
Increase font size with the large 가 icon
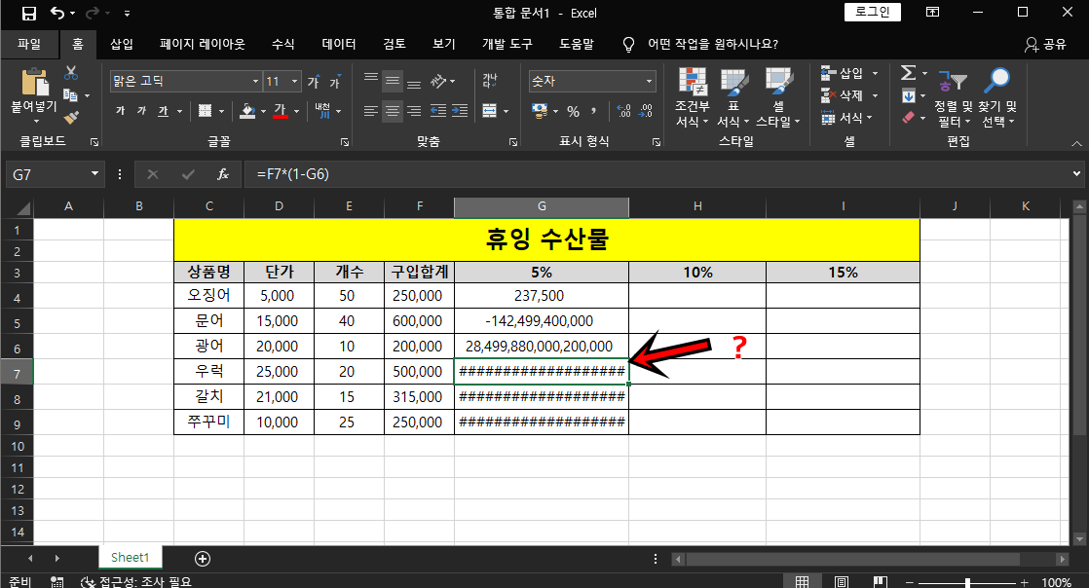click(314, 82)
